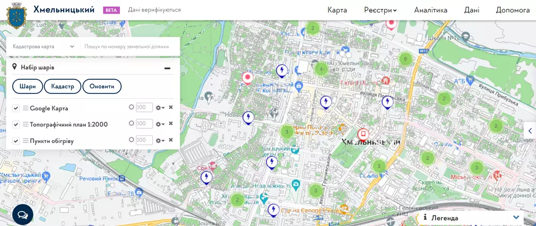Viewport: 536px width, 226px height.
Task: Click the Оновити button
Action: [102, 86]
